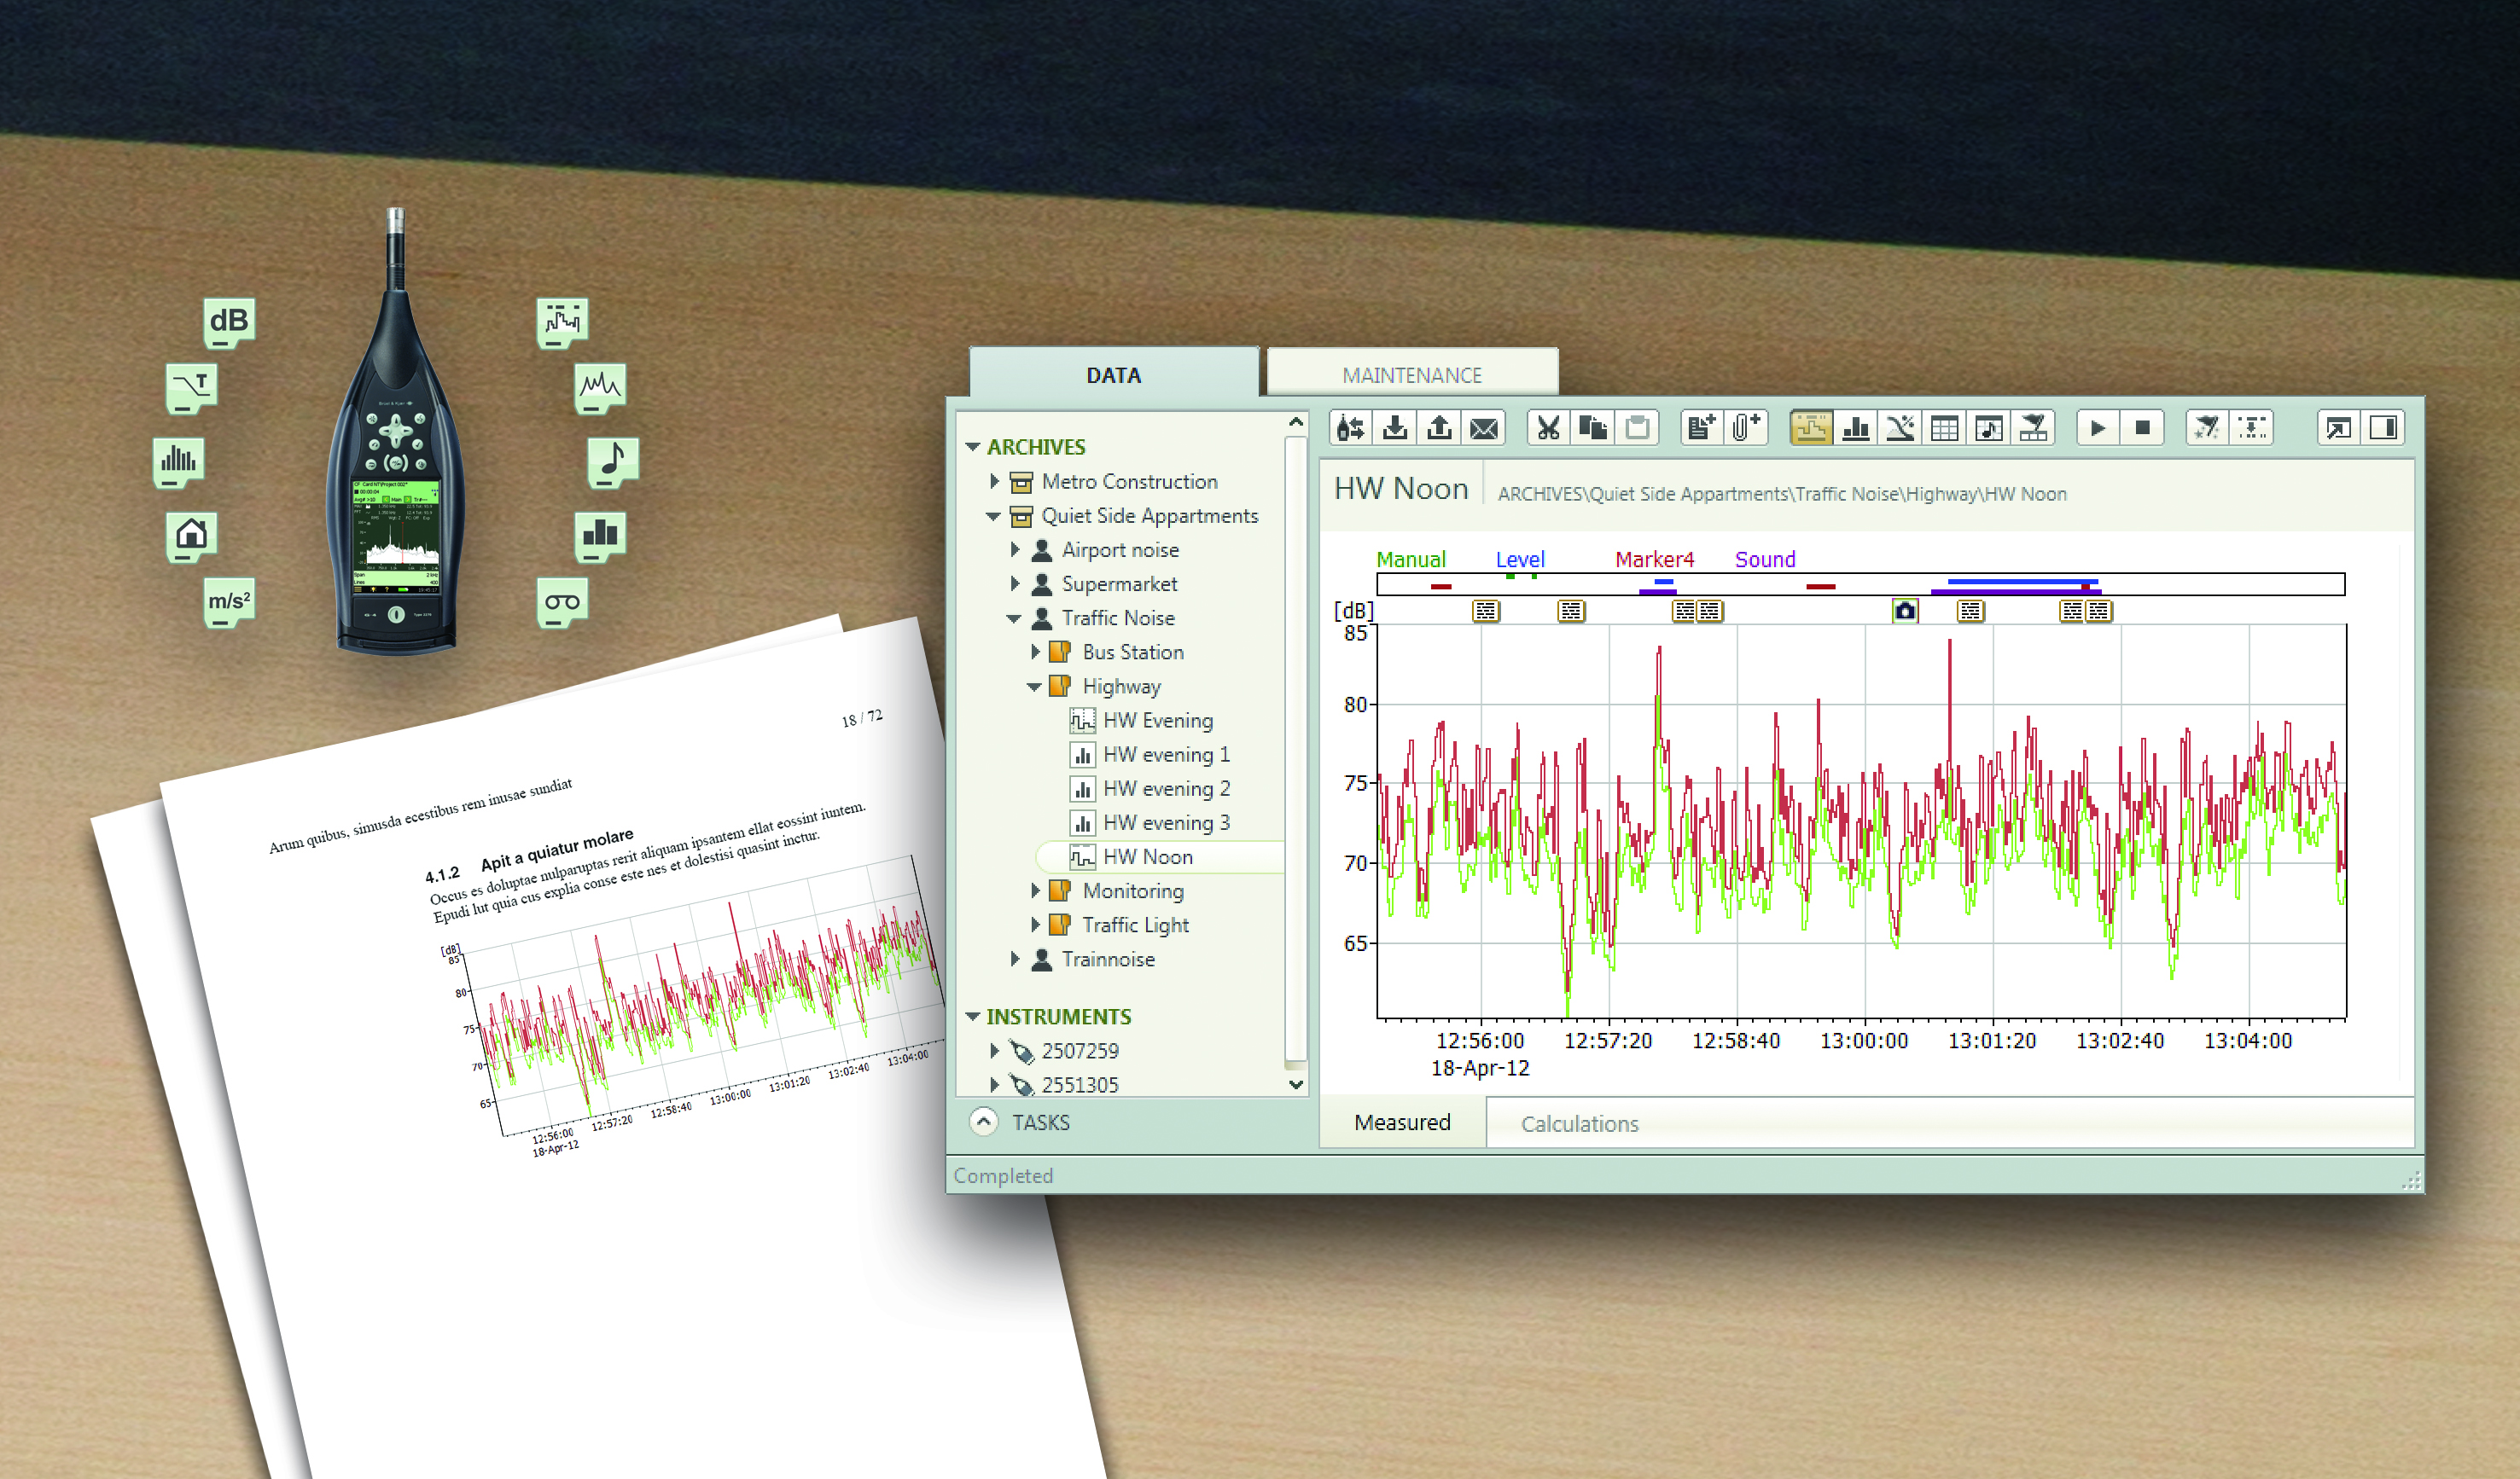Click the dB icon beside the sound meter

tap(229, 322)
